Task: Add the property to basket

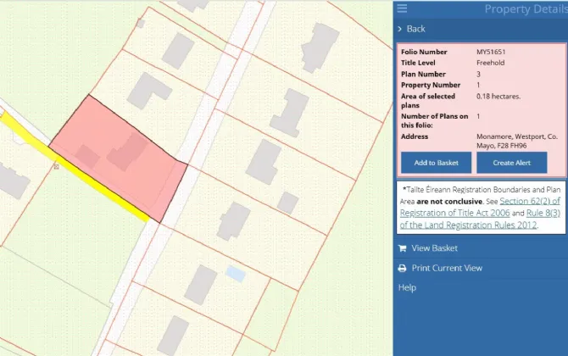Action: click(436, 163)
